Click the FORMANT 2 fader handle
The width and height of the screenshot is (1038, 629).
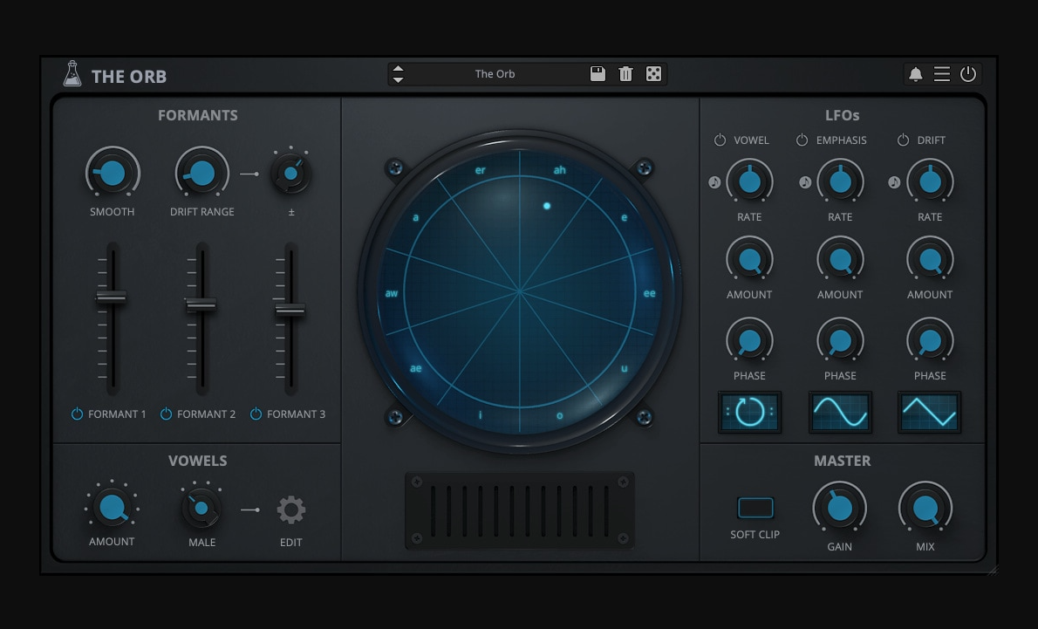(201, 304)
